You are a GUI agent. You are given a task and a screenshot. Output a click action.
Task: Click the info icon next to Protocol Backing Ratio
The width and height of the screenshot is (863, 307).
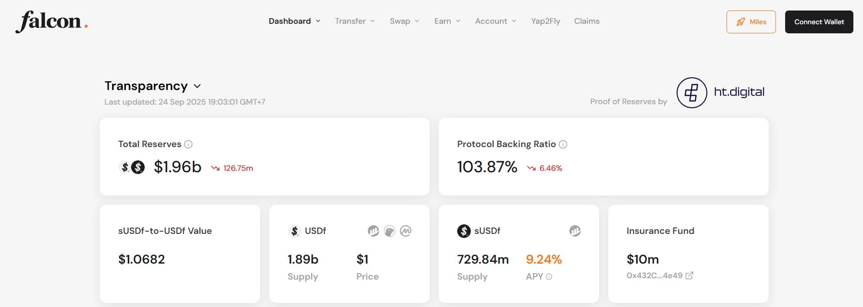[x=563, y=144]
